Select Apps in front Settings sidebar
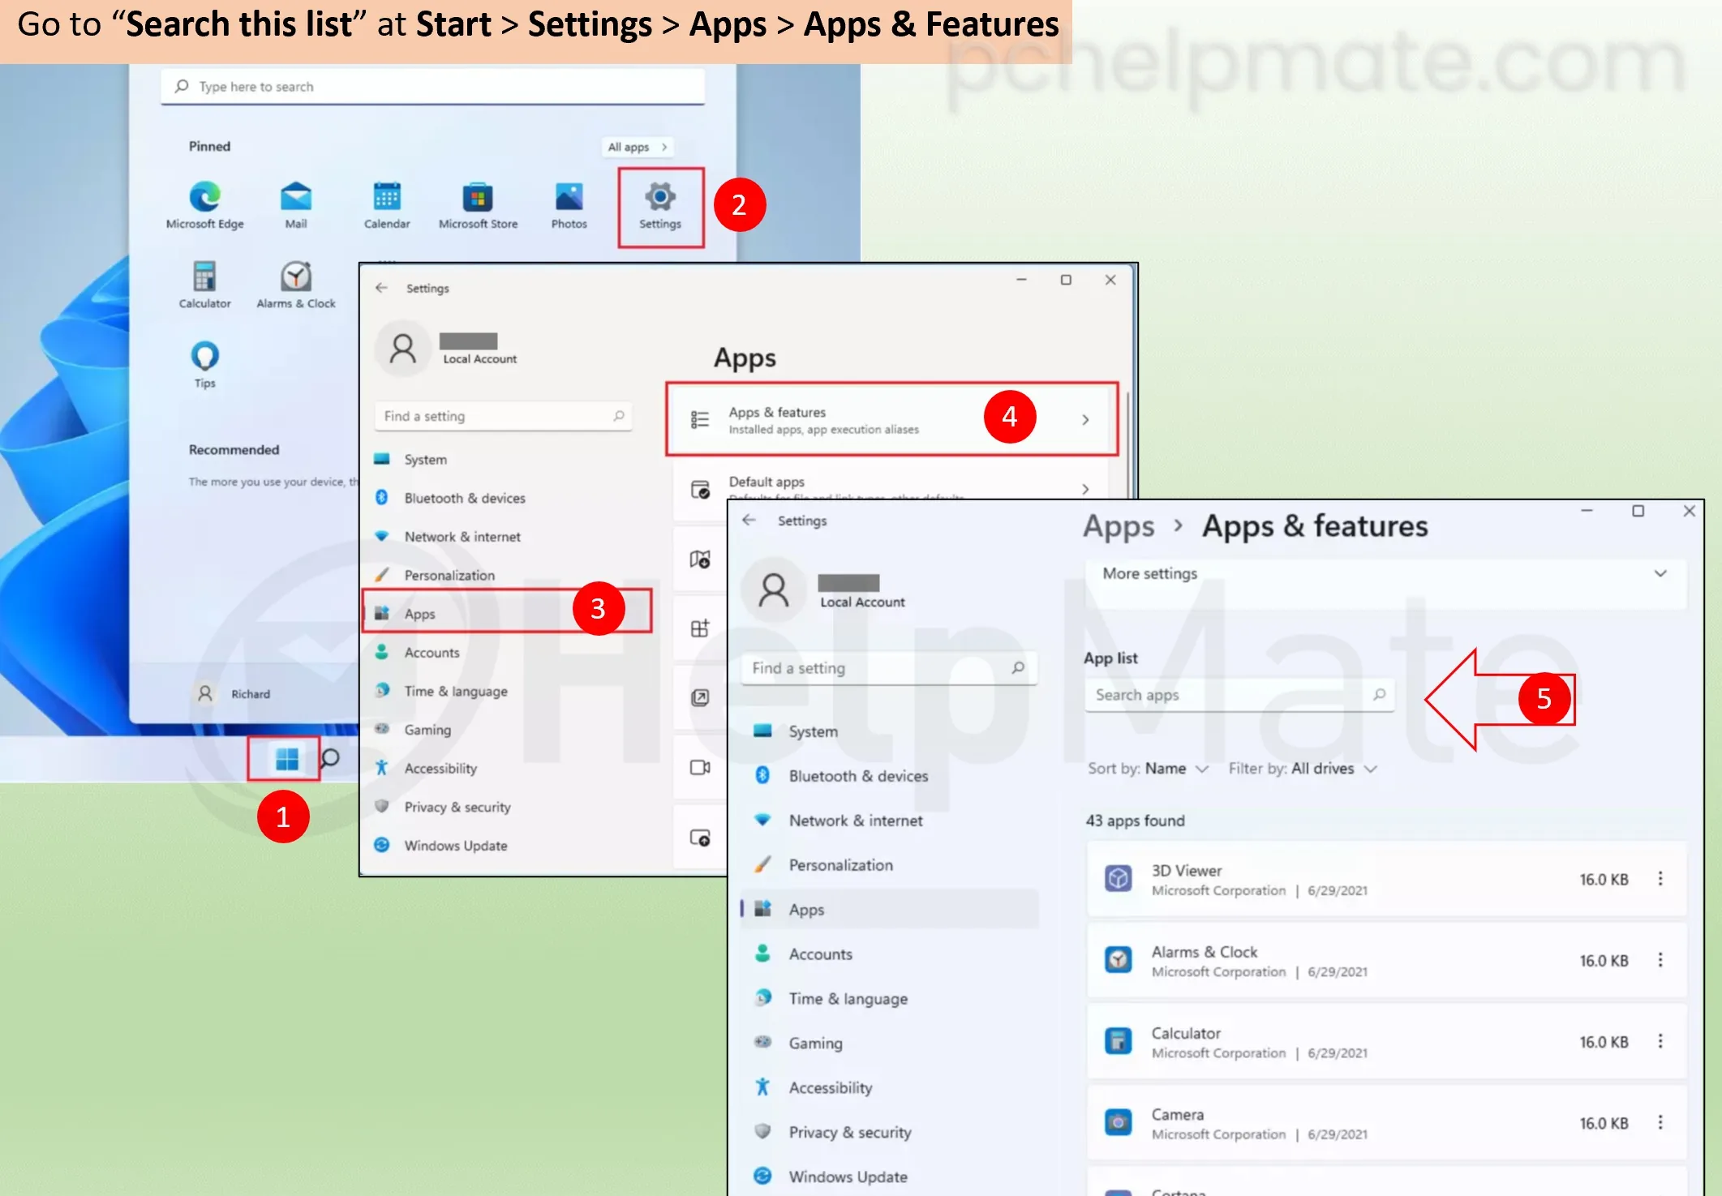1722x1196 pixels. pyautogui.click(x=890, y=910)
